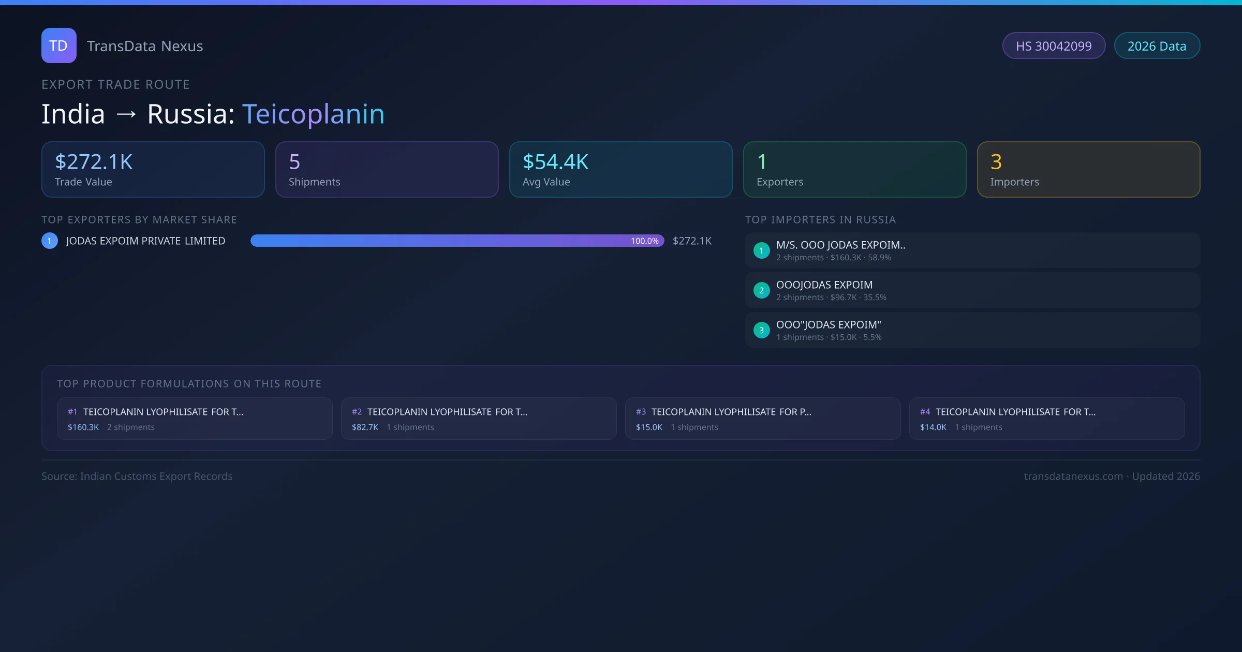
Task: Open the $54.4K Avg Value card
Action: click(620, 170)
